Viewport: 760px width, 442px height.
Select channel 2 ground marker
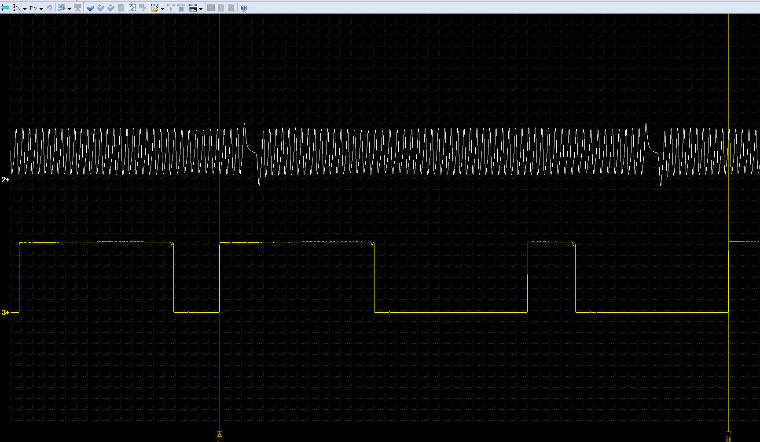coord(5,179)
